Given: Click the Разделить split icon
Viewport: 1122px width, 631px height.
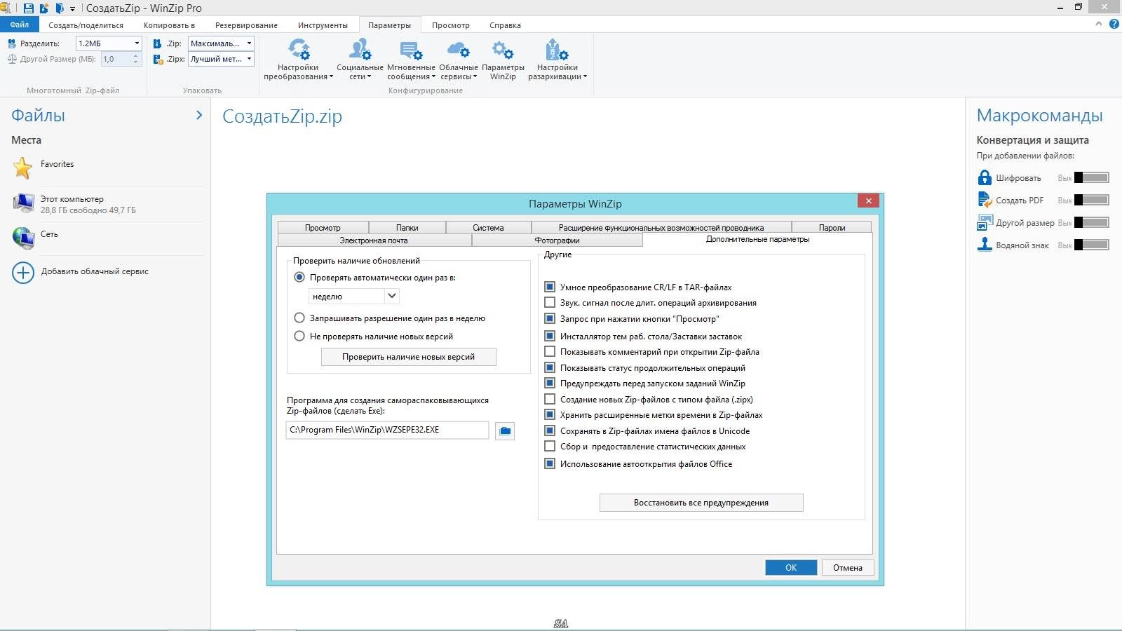Looking at the screenshot, I should [12, 43].
